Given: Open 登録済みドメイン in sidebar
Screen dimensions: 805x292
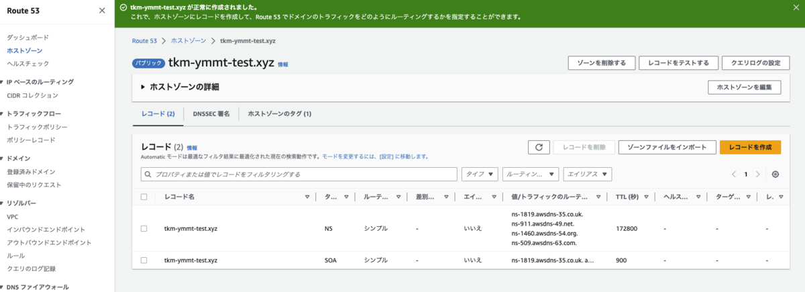Looking at the screenshot, I should tap(31, 172).
